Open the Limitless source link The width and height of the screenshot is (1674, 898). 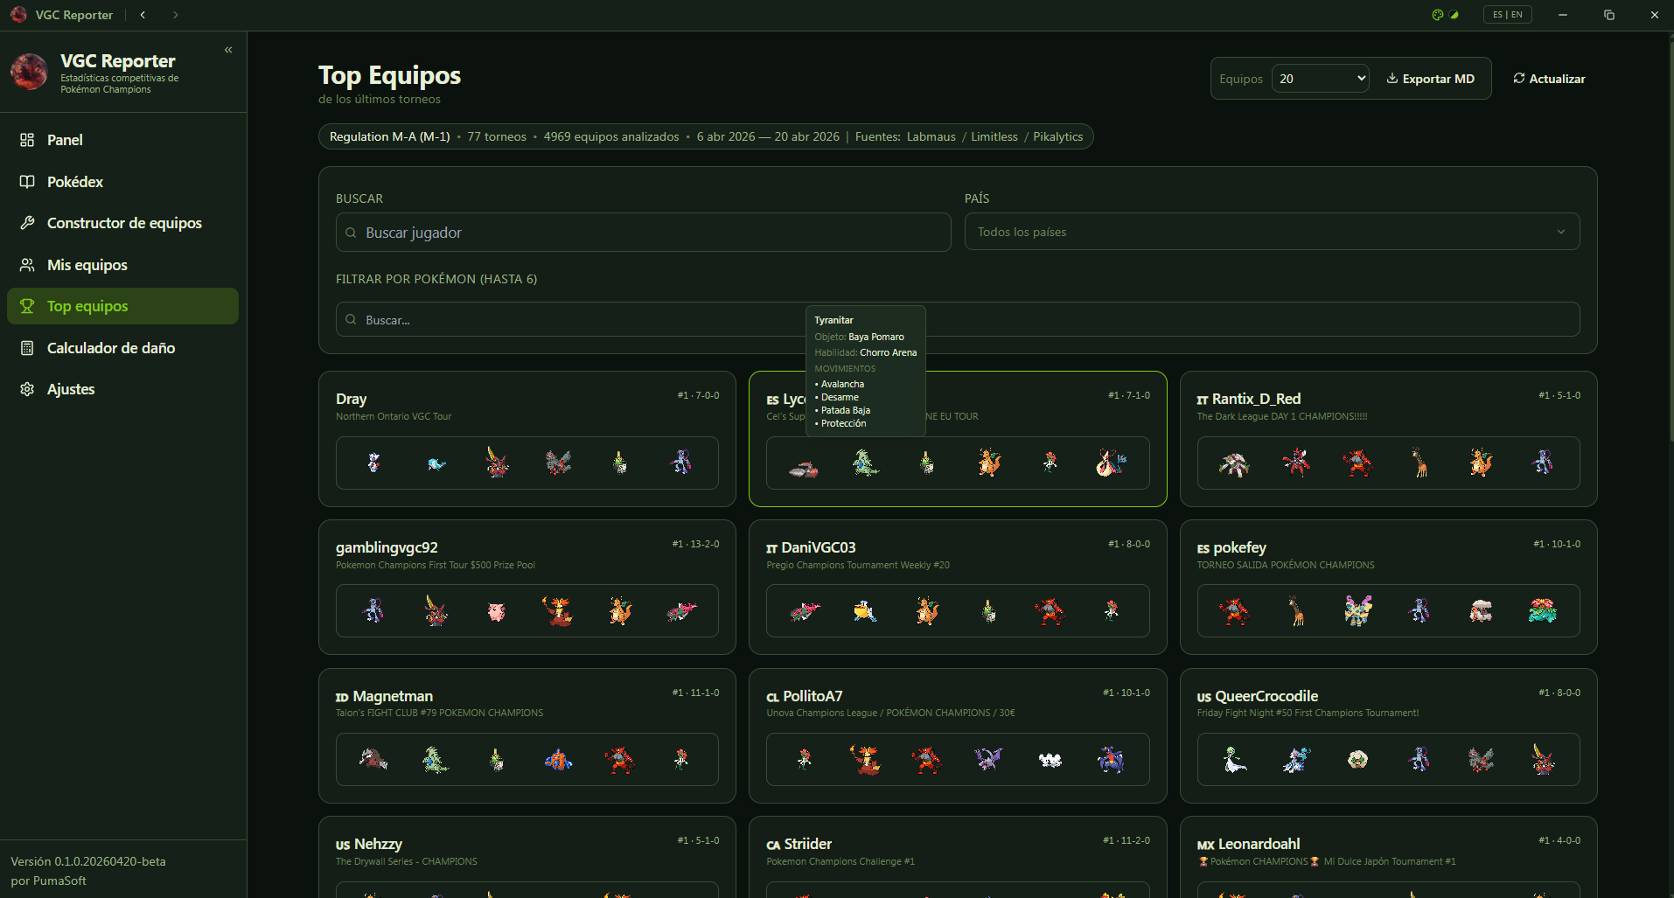(x=994, y=136)
